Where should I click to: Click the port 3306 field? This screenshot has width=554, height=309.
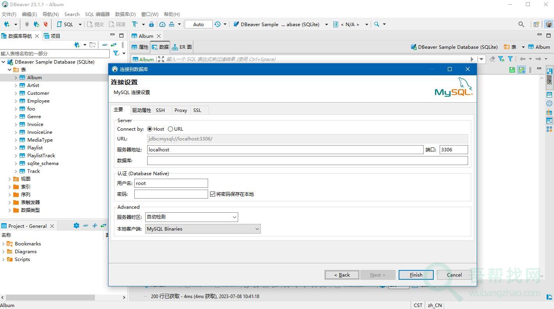click(x=454, y=149)
